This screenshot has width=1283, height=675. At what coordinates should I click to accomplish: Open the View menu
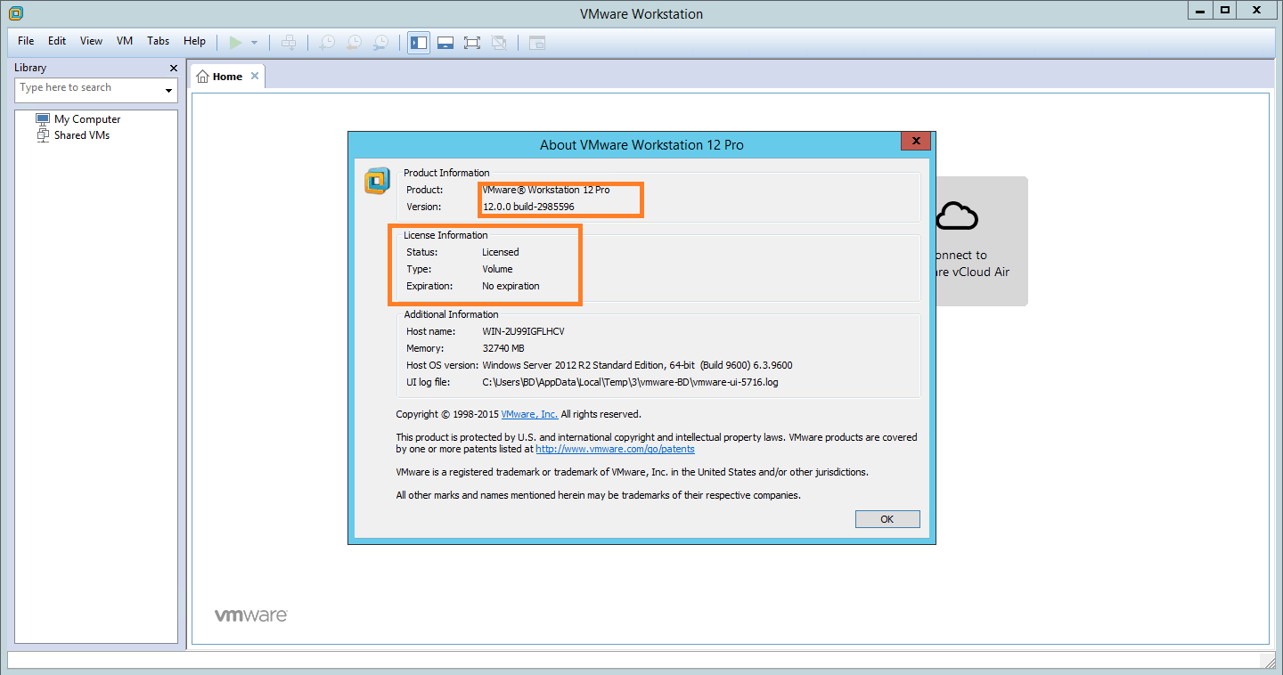(x=91, y=41)
